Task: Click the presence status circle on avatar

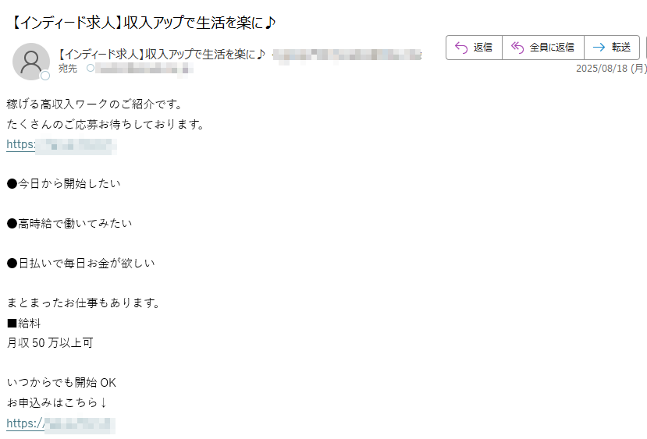Action: [45, 76]
